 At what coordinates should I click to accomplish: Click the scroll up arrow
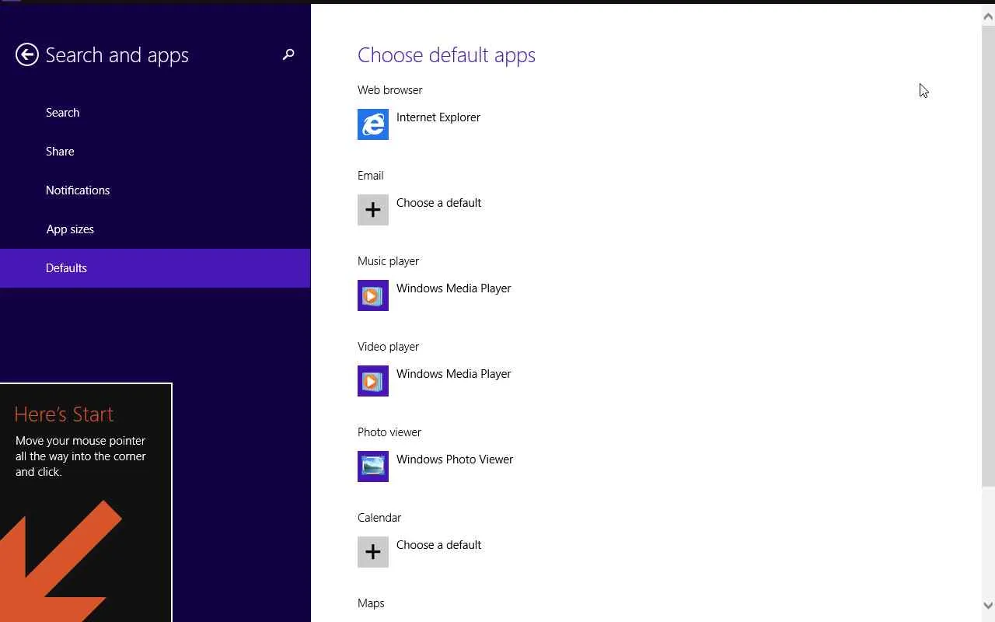989,16
